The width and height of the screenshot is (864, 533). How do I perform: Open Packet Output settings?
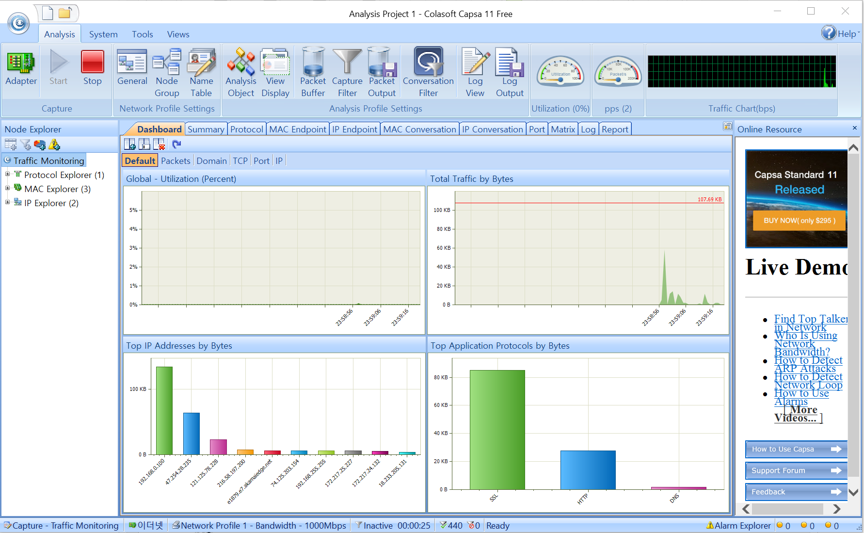click(x=382, y=73)
